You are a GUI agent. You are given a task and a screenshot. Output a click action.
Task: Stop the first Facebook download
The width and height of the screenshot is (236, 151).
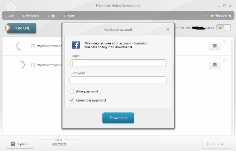point(215,46)
